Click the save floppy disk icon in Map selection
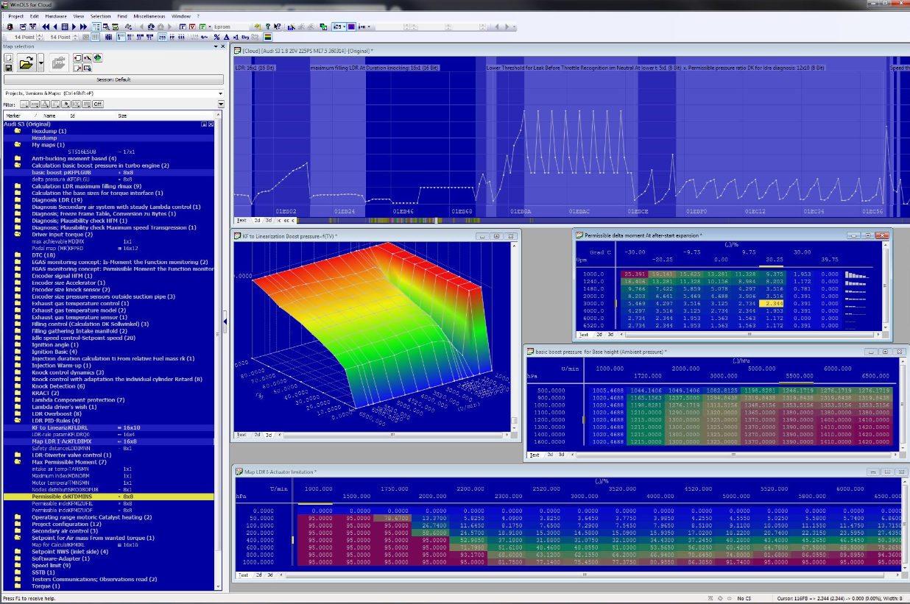 pos(9,68)
